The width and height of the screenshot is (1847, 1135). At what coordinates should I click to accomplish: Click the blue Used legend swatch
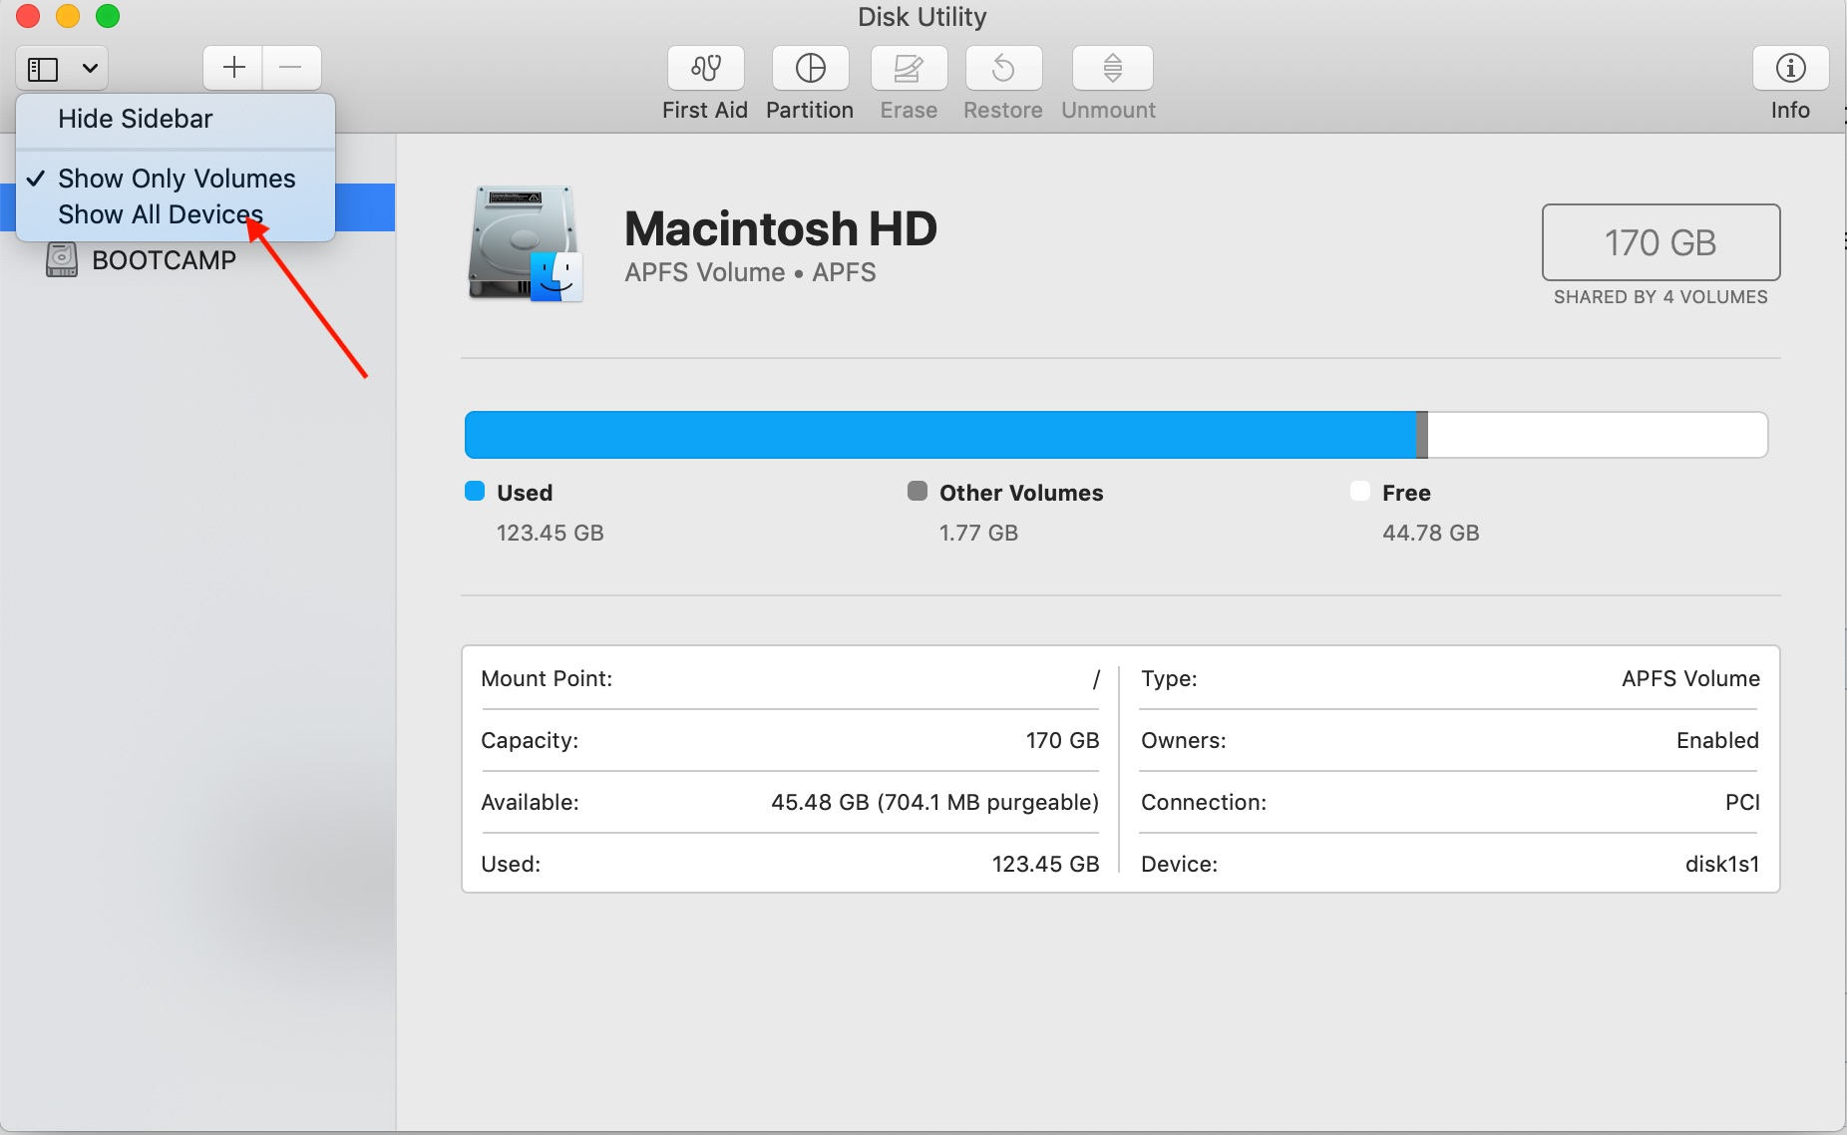475,491
